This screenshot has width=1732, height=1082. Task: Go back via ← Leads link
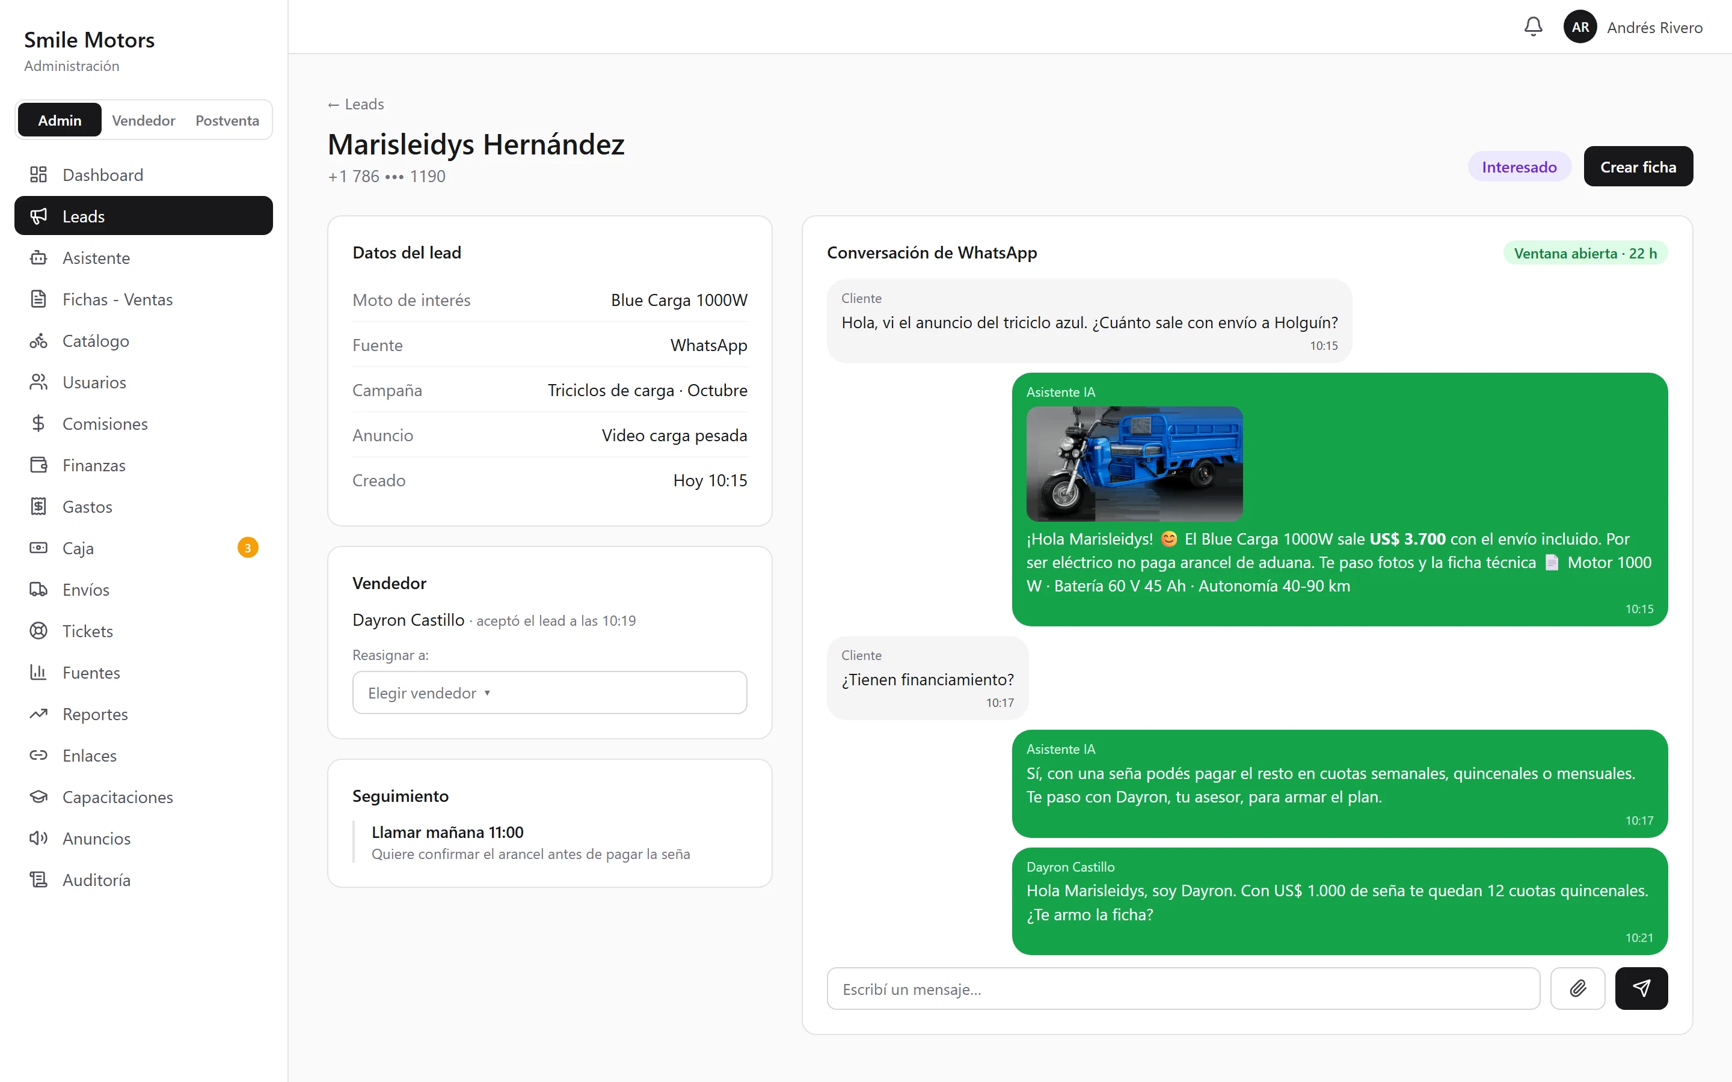pyautogui.click(x=355, y=105)
